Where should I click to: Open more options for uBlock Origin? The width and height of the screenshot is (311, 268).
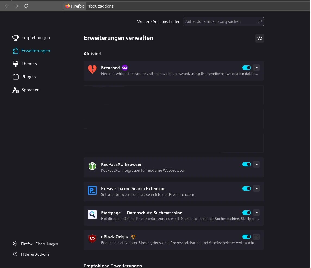point(256,237)
